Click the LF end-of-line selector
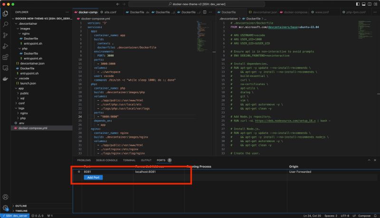Screen dimensions: 380x218 tap(354, 216)
